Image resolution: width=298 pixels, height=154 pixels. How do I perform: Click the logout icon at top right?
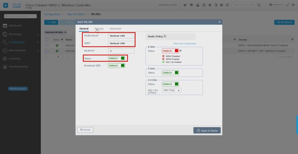293,5
